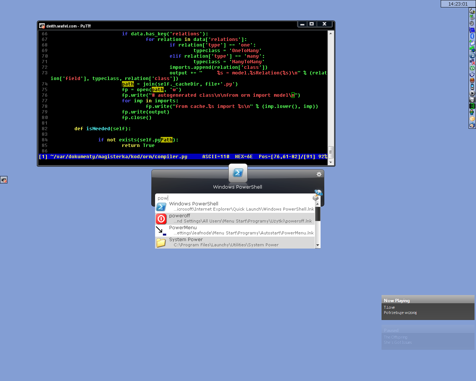Click the large Windows PowerShell icon in Launchy

coord(238,173)
